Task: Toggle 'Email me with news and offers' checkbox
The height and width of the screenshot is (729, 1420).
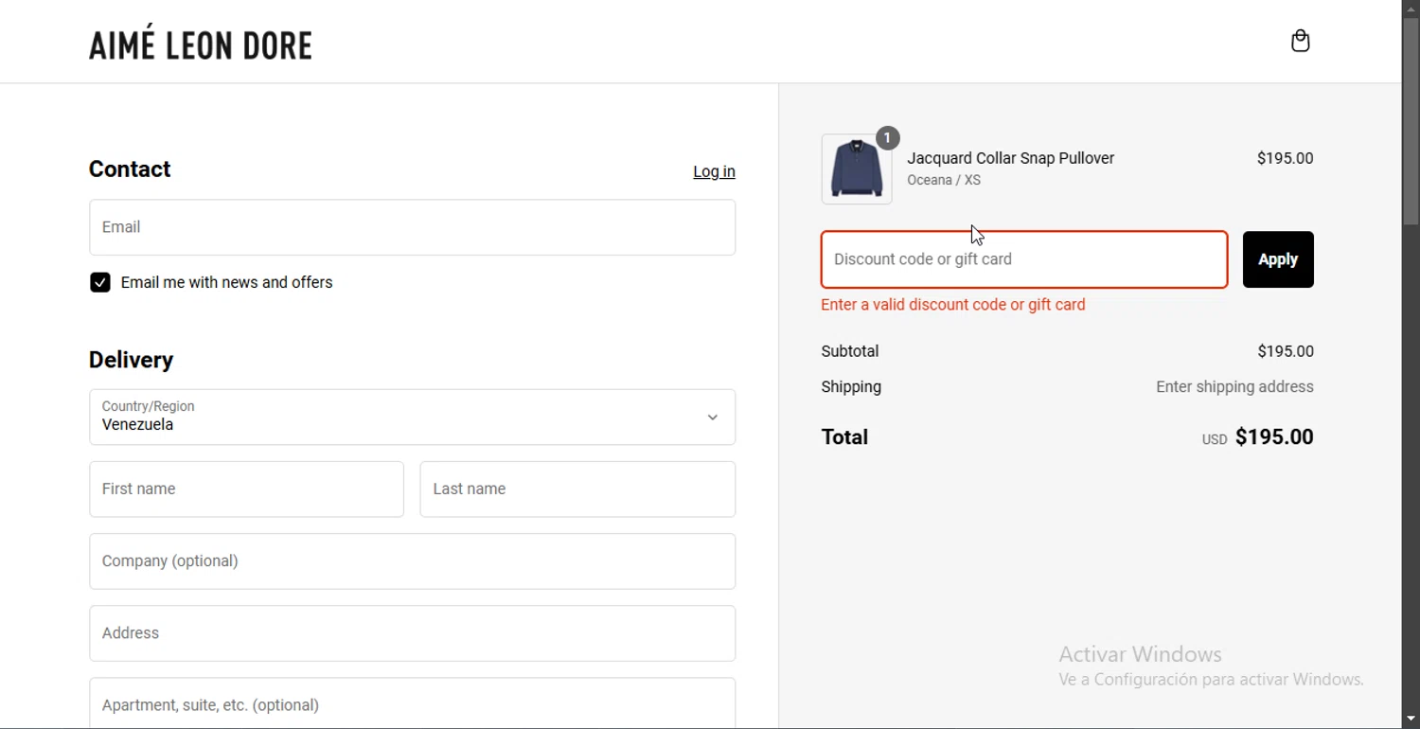Action: (x=99, y=282)
